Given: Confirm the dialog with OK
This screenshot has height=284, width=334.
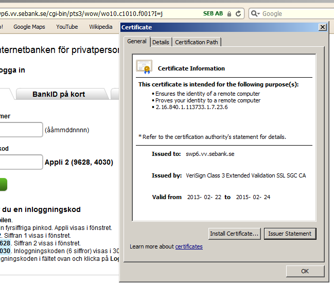Looking at the screenshot, I should (305, 271).
